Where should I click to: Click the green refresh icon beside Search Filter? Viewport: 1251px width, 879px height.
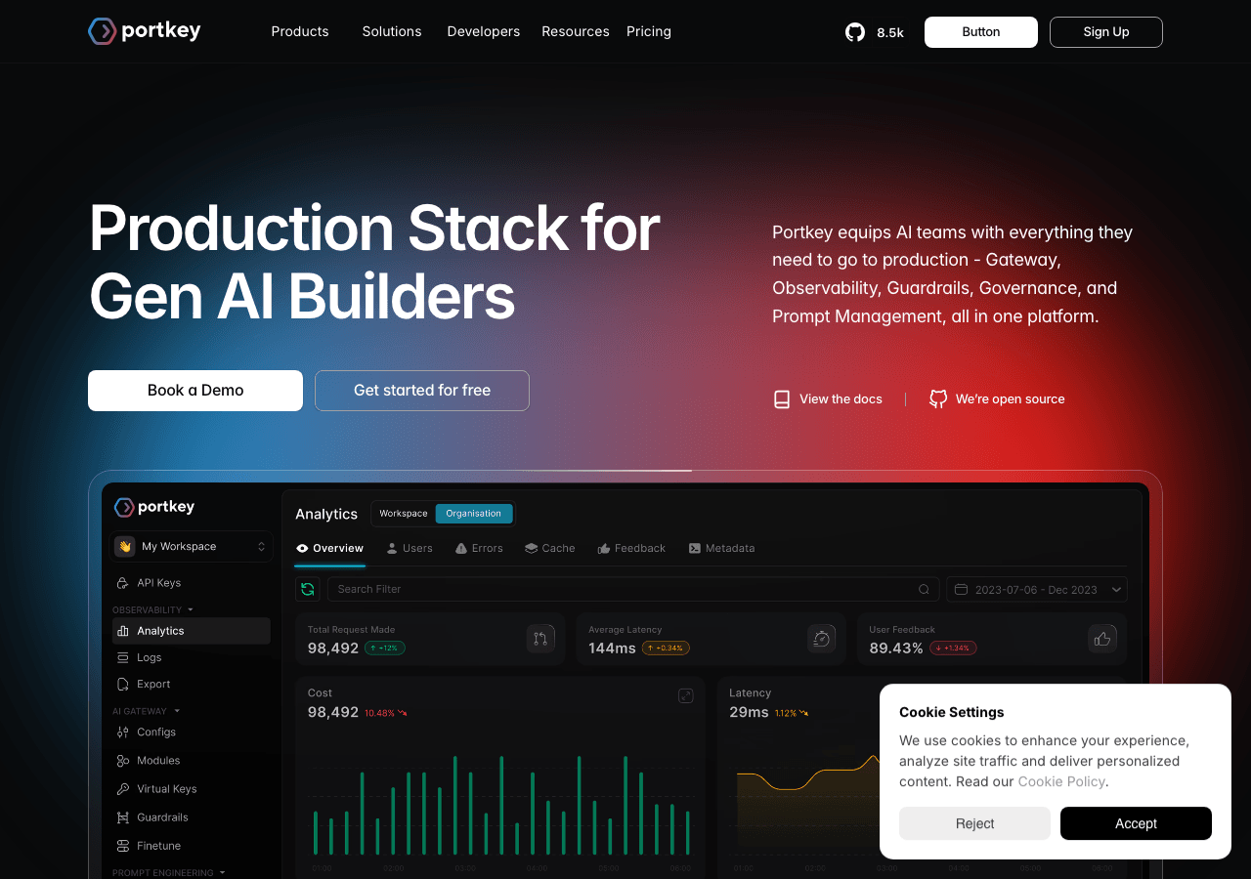click(x=308, y=589)
